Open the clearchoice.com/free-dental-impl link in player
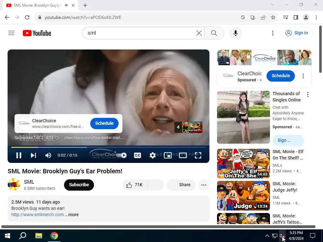Screen dimensions: 323x242 coord(93,138)
